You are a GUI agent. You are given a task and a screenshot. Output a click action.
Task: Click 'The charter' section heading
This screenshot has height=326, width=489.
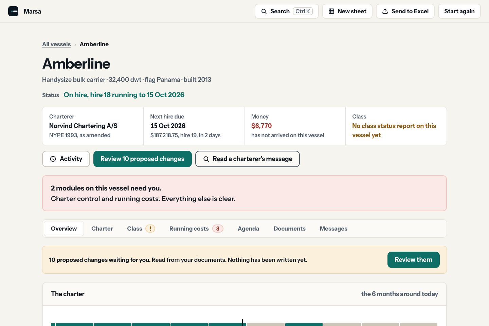tap(68, 294)
